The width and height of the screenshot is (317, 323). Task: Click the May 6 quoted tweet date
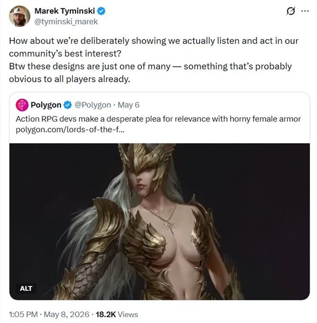click(x=128, y=105)
